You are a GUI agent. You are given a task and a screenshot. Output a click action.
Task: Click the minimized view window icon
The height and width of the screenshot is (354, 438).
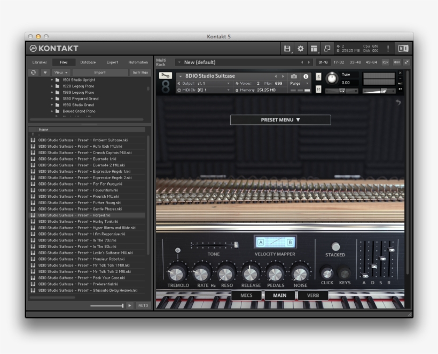(x=327, y=49)
